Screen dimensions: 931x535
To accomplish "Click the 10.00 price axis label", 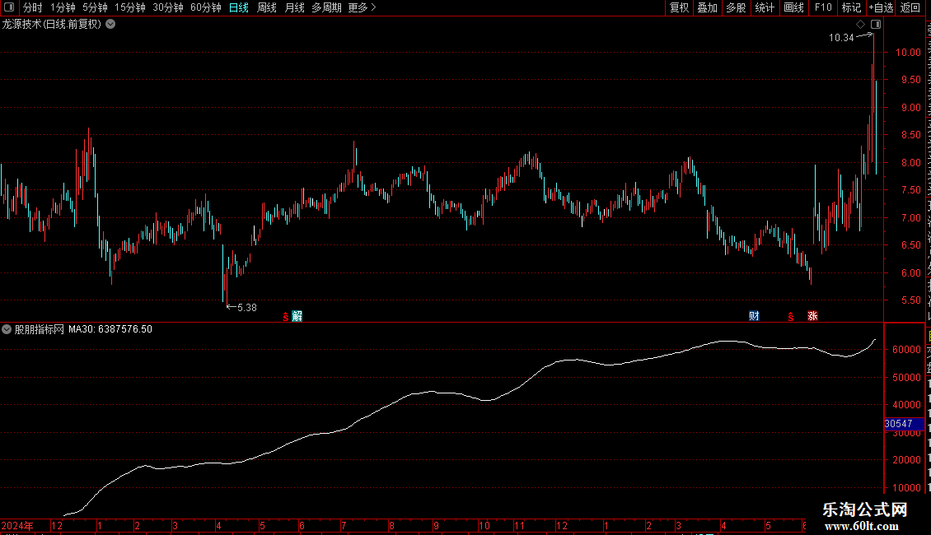I will click(x=909, y=52).
